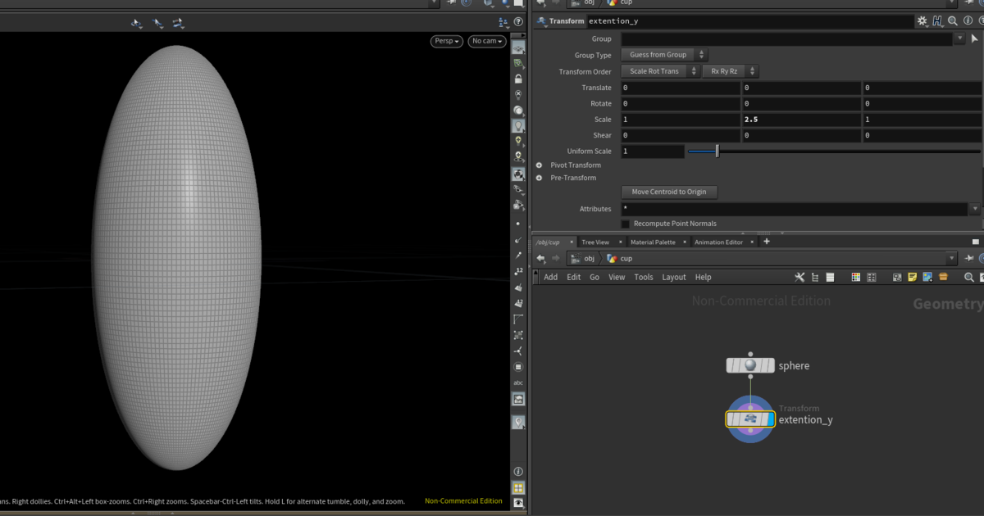This screenshot has height=516, width=984.
Task: Switch to the Animation Editor tab
Action: click(x=718, y=242)
